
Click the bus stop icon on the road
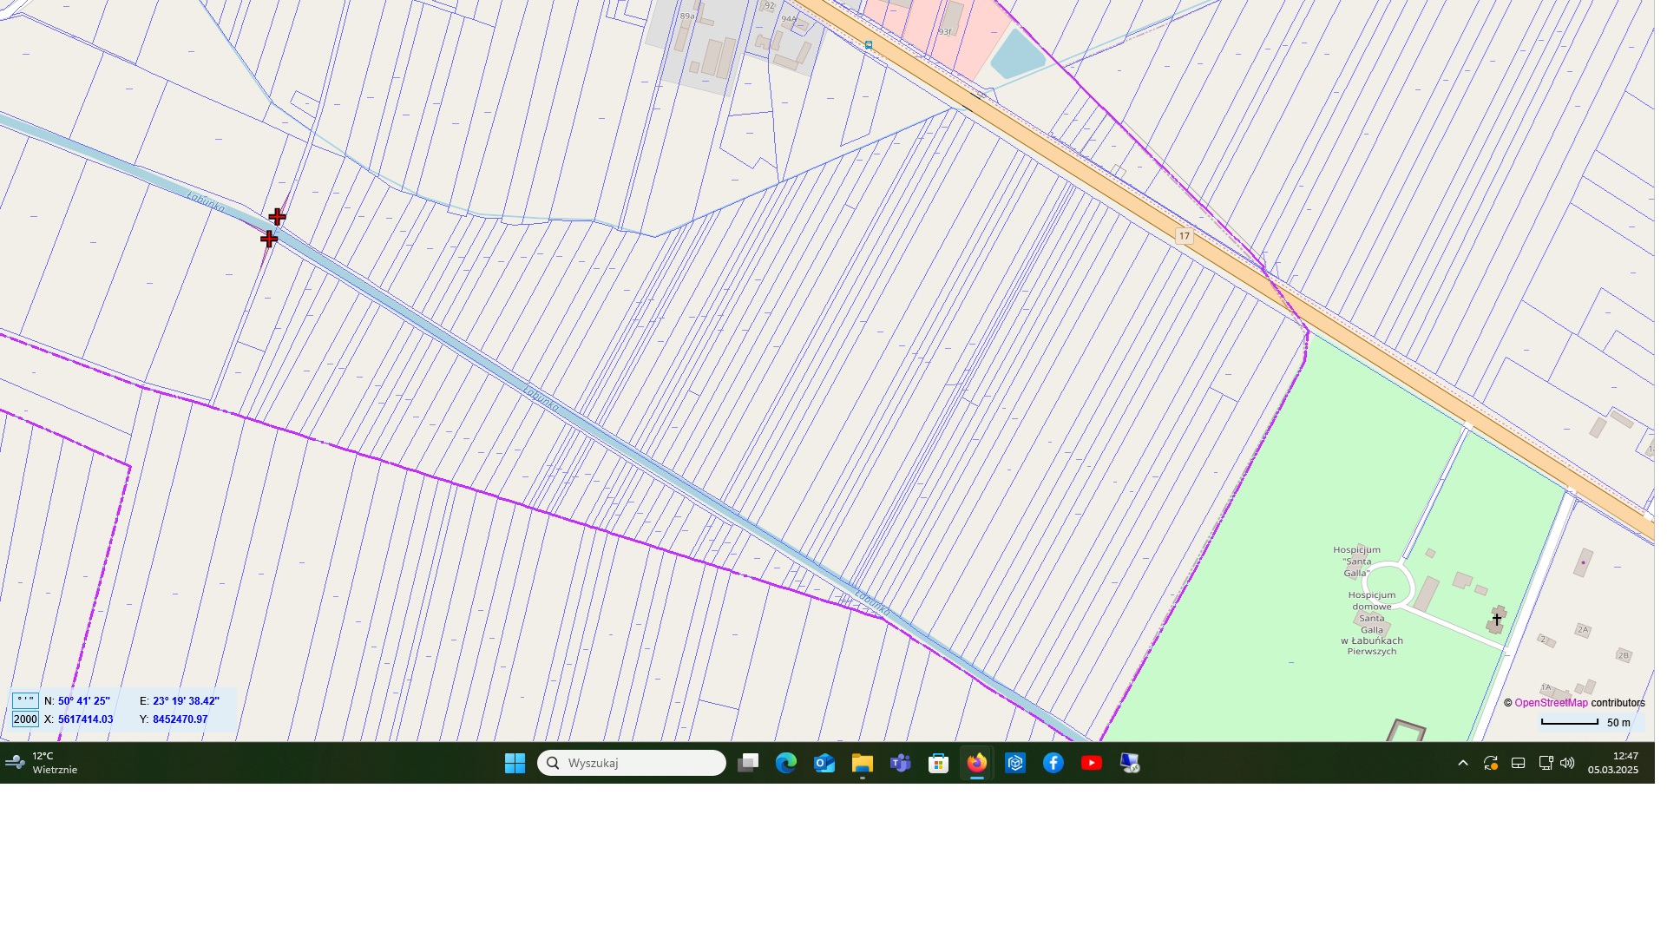click(868, 44)
